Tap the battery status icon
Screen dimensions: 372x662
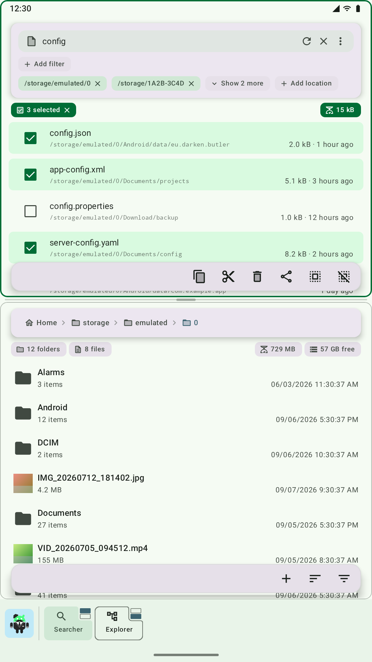tap(358, 9)
